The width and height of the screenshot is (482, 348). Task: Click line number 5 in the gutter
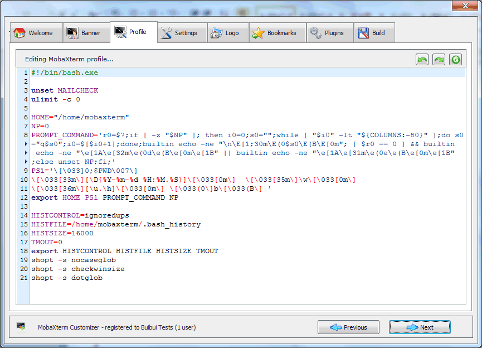click(26, 108)
